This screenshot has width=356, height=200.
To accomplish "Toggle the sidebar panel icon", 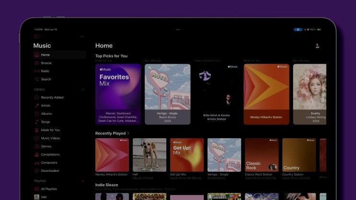I will click(37, 36).
